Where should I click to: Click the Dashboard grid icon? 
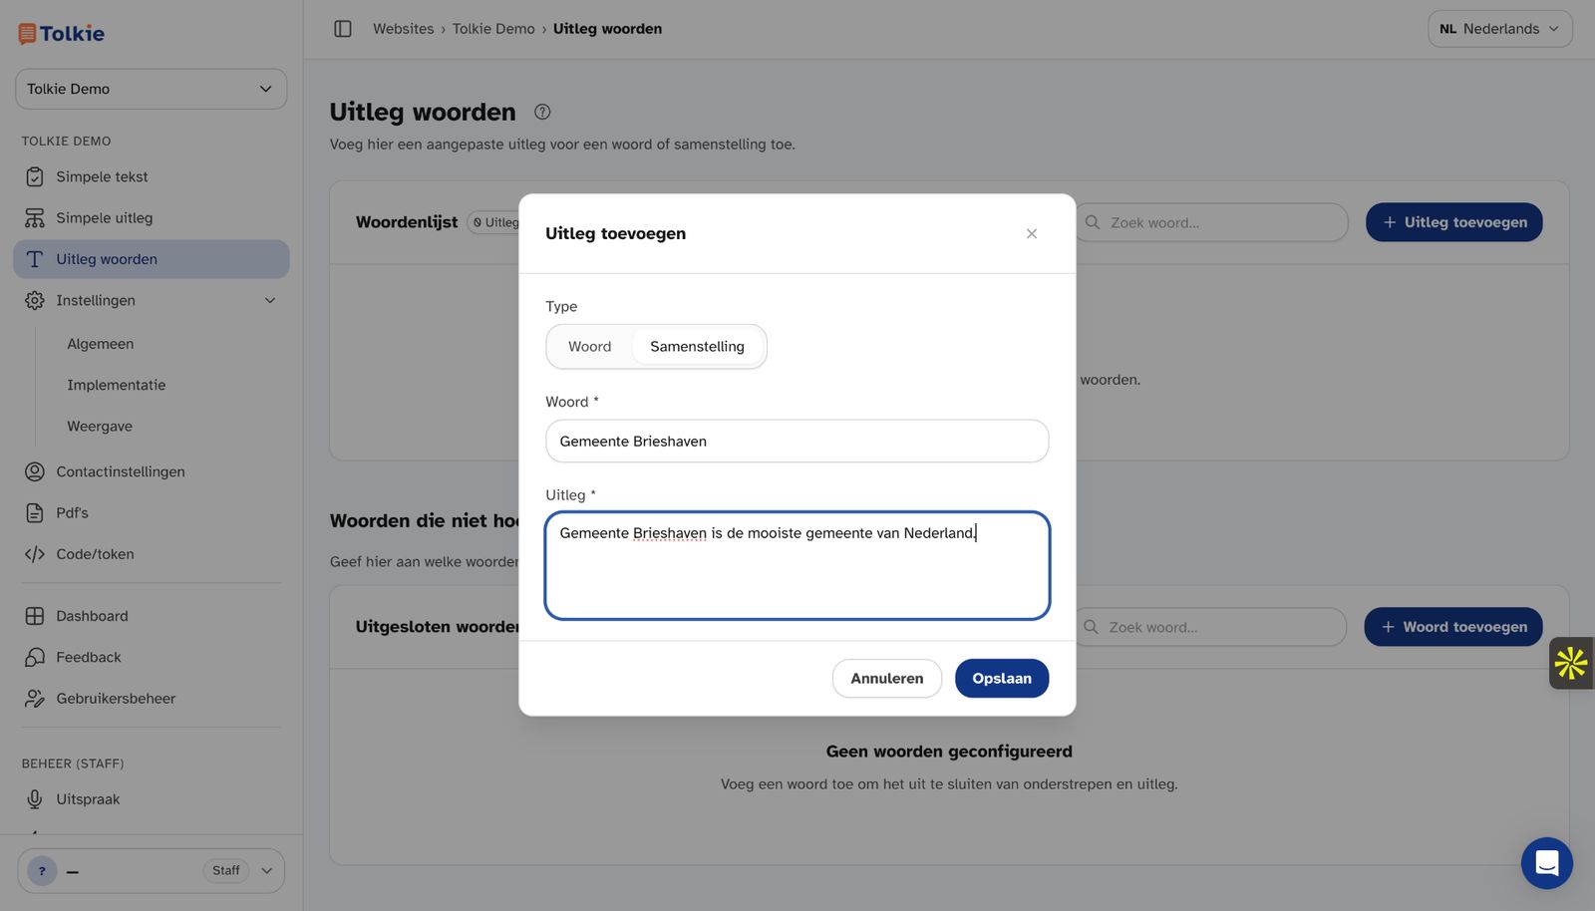[35, 616]
